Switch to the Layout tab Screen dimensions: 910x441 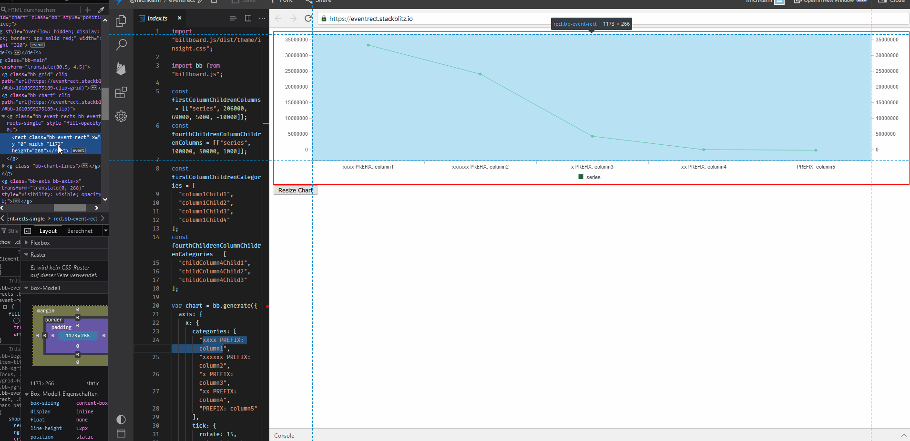click(48, 231)
